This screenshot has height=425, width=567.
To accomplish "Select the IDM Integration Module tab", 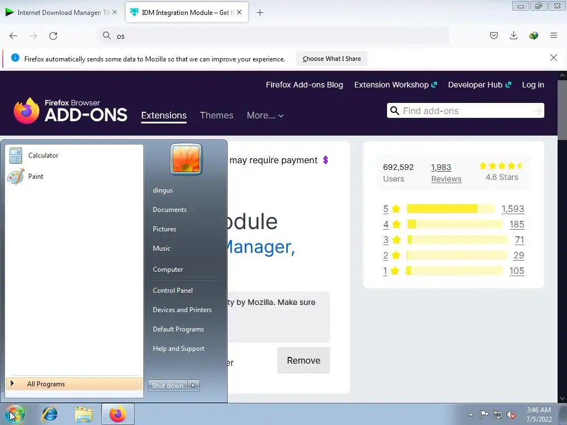I will point(187,12).
